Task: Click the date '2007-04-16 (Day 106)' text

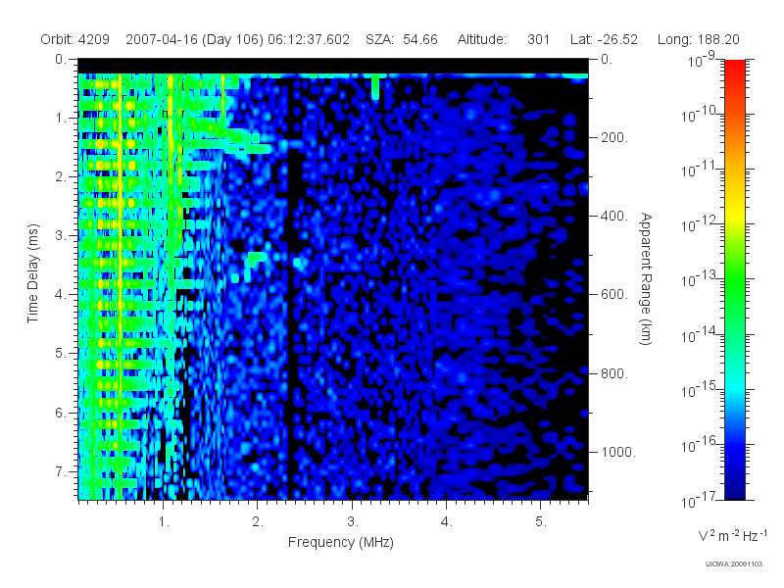Action: (194, 39)
